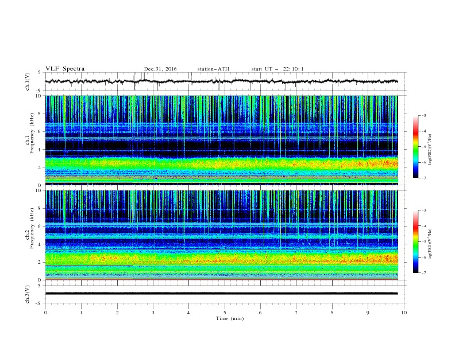Click the "start UT = 22:10:1" header text
The width and height of the screenshot is (455, 351).
point(277,69)
